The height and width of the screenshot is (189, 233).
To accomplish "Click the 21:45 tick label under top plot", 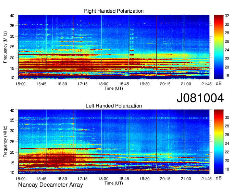I will click(207, 84).
